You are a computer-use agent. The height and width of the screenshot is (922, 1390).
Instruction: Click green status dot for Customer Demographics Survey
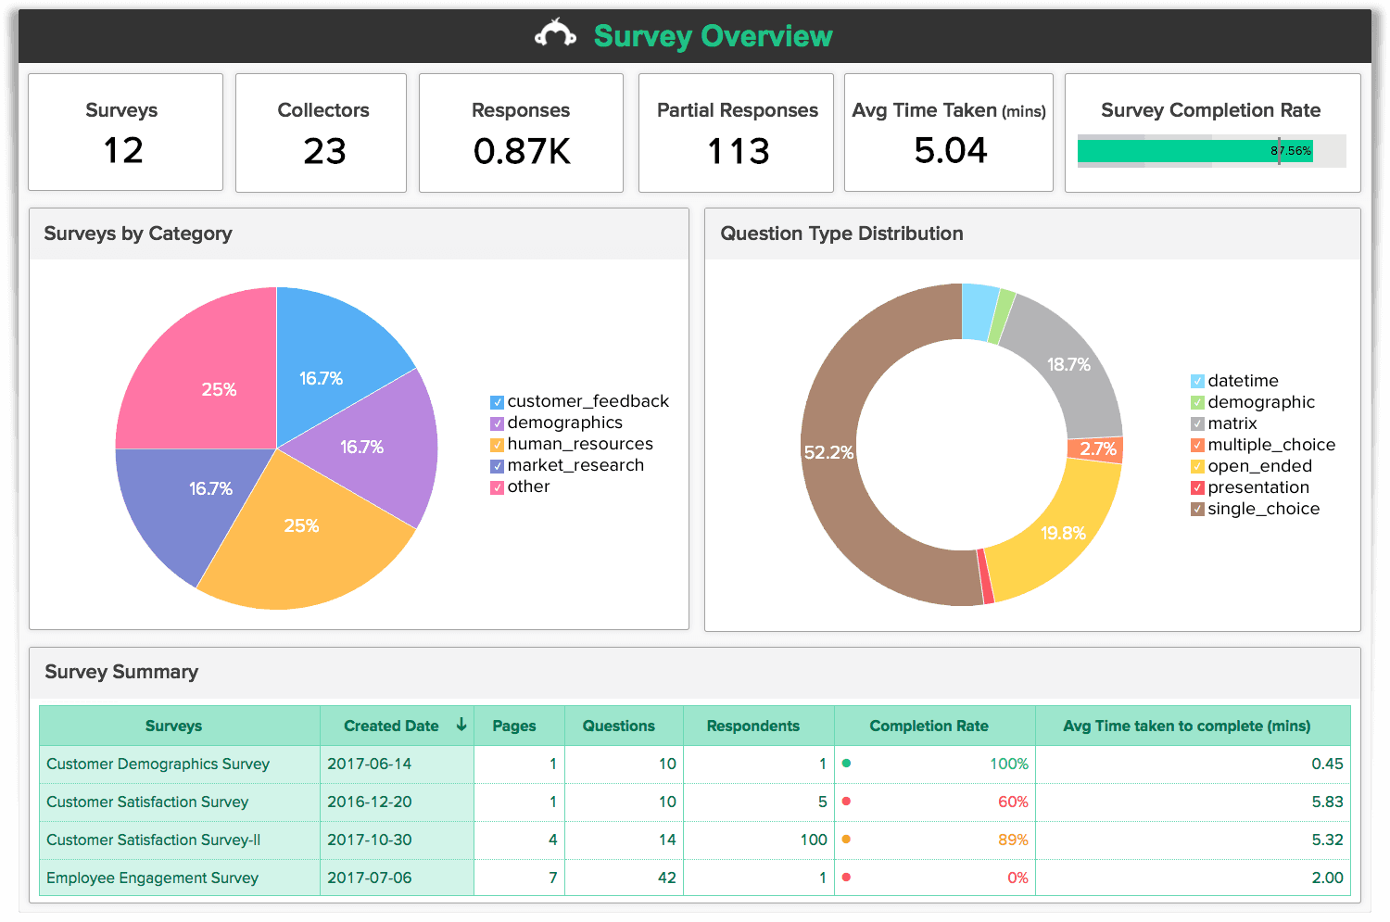click(x=847, y=764)
